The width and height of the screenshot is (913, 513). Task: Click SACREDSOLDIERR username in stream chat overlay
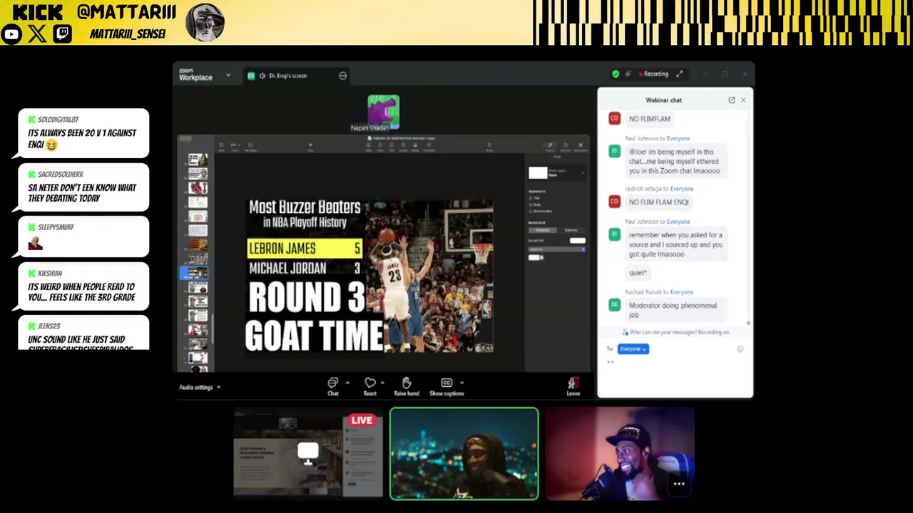61,174
